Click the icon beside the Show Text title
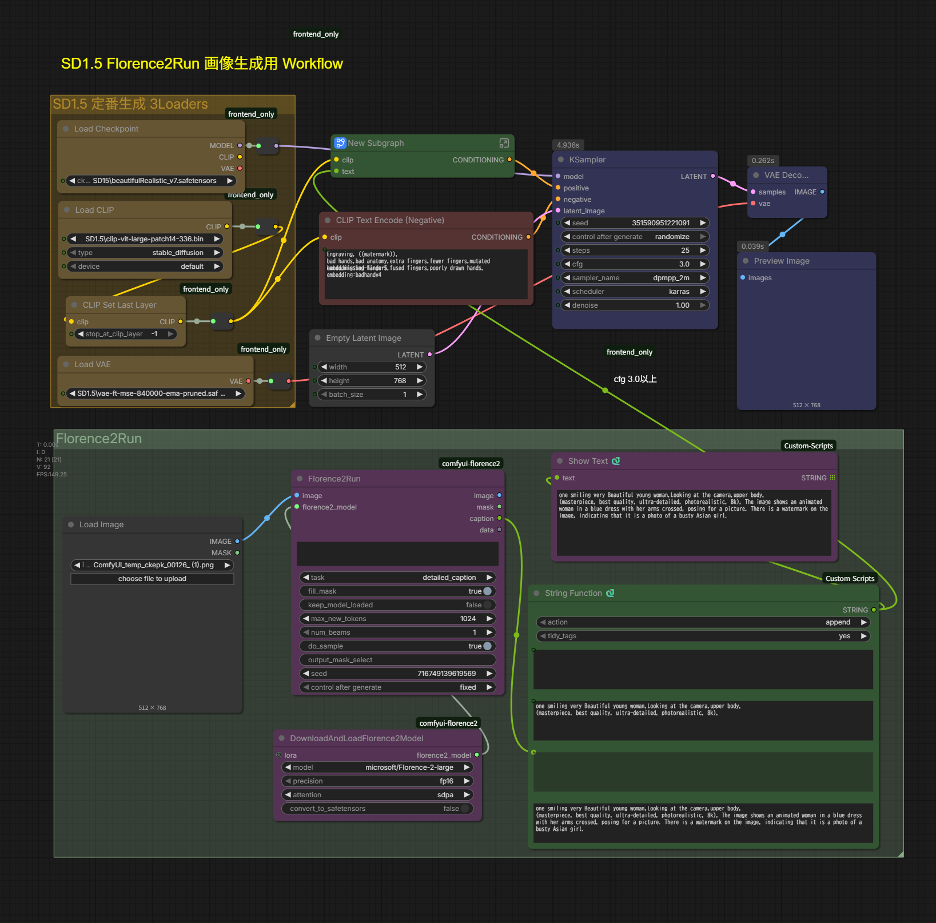The height and width of the screenshot is (923, 936). click(x=616, y=461)
